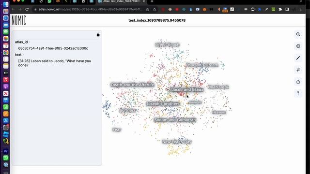
Task: Open Launchpad from the Dock
Action: [6, 11]
